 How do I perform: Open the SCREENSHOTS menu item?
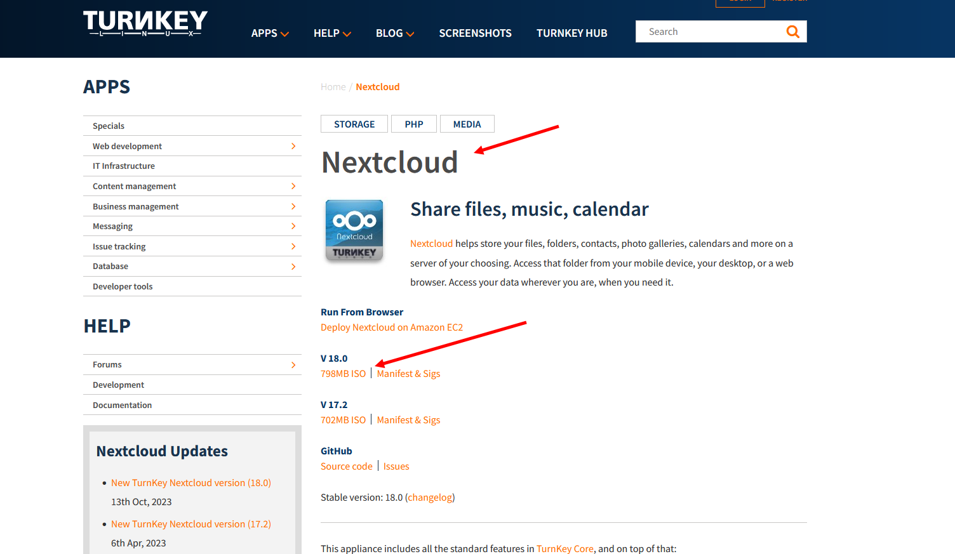point(475,33)
